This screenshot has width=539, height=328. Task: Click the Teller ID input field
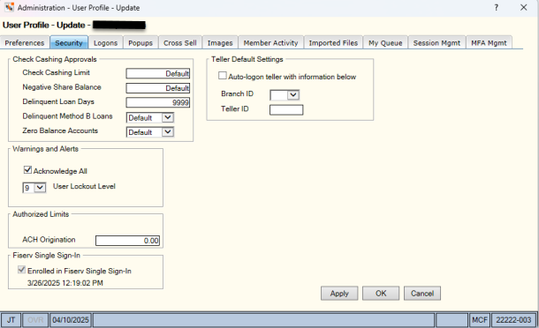point(286,110)
